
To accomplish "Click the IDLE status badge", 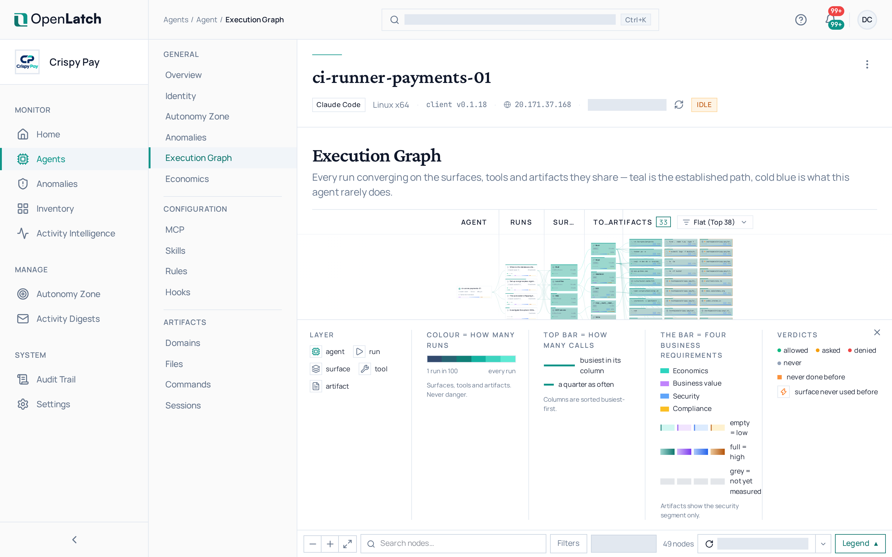I will (x=704, y=105).
